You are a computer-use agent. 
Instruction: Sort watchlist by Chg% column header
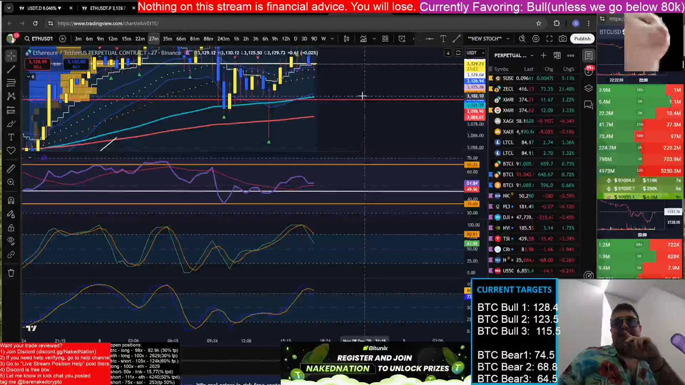[568, 69]
